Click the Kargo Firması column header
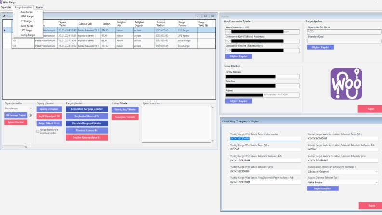 [x=187, y=24]
